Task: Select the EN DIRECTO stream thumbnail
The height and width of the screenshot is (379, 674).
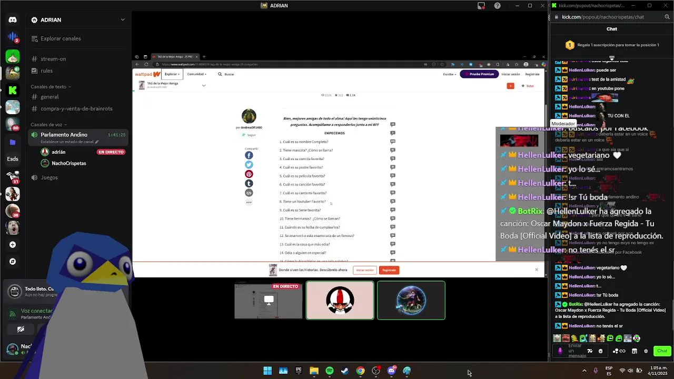Action: click(x=269, y=300)
